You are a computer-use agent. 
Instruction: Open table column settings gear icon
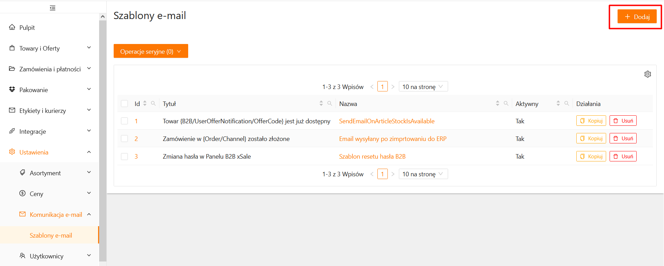tap(647, 74)
